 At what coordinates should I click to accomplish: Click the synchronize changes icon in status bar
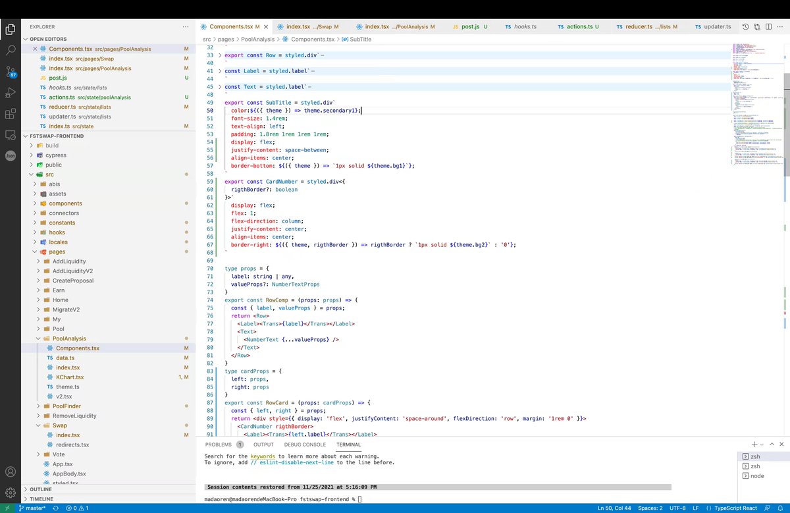(56, 508)
